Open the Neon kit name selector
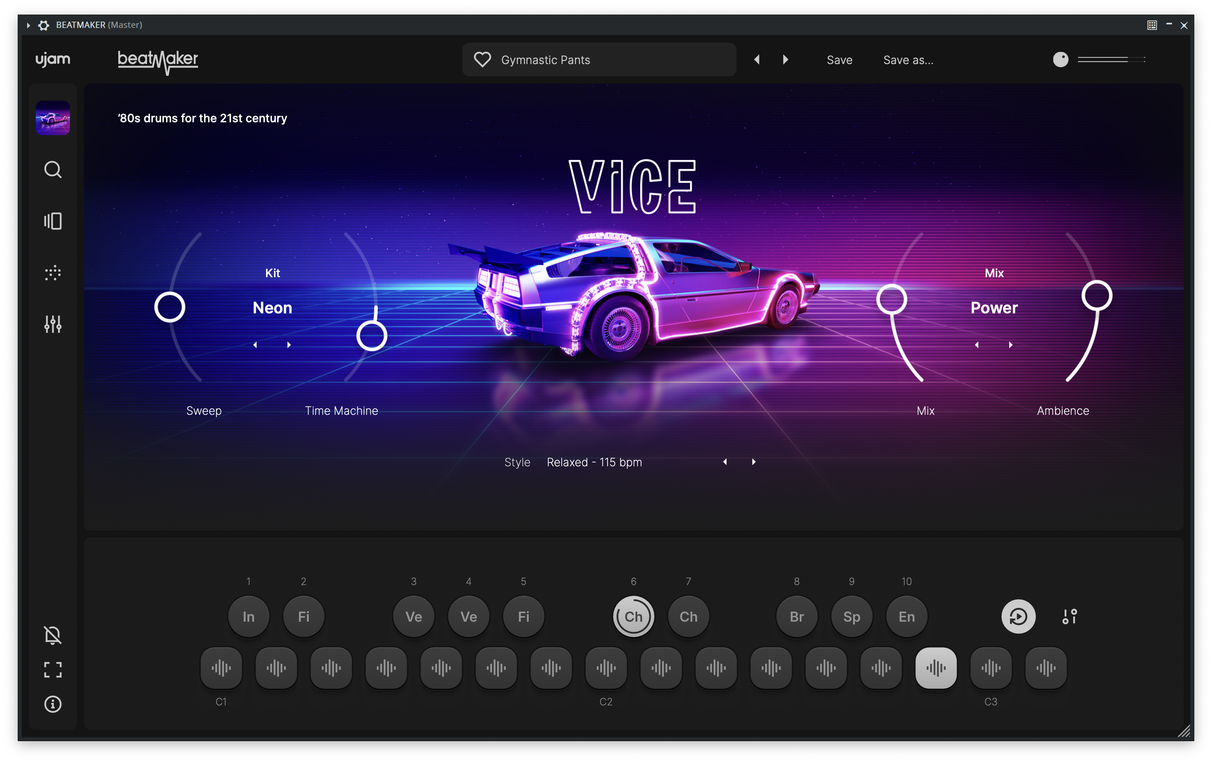Viewport: 1212px width, 762px height. (x=272, y=308)
